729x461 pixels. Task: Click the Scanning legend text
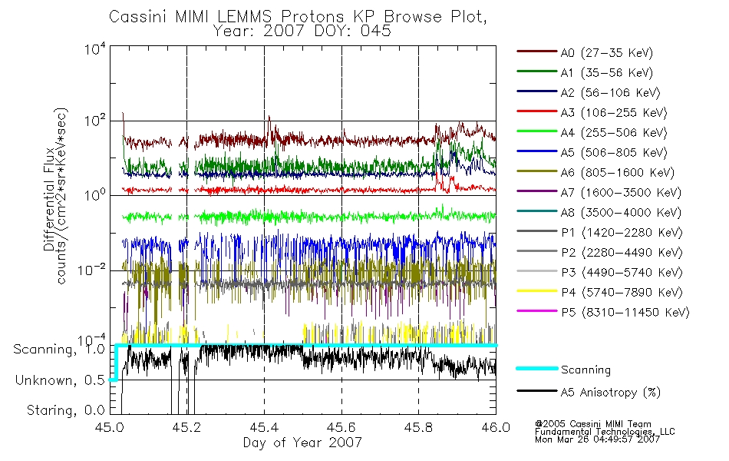coord(586,370)
